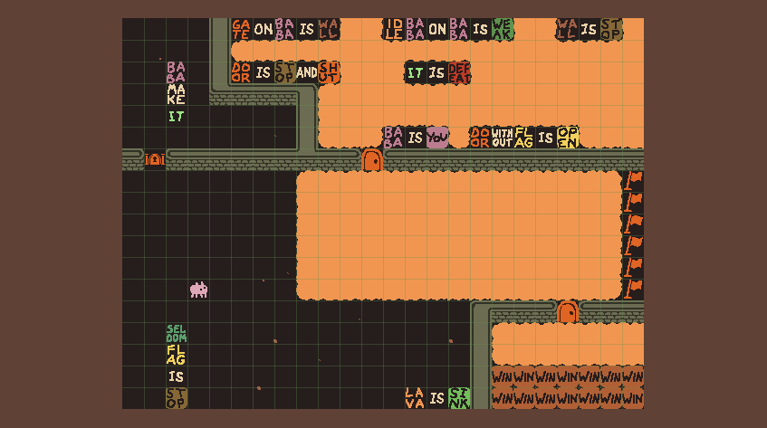767x428 pixels.
Task: Click the IS tile below SELDOM FLAG
Action: tap(176, 376)
